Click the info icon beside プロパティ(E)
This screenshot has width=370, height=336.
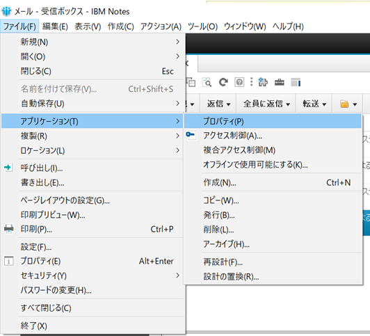[9, 261]
